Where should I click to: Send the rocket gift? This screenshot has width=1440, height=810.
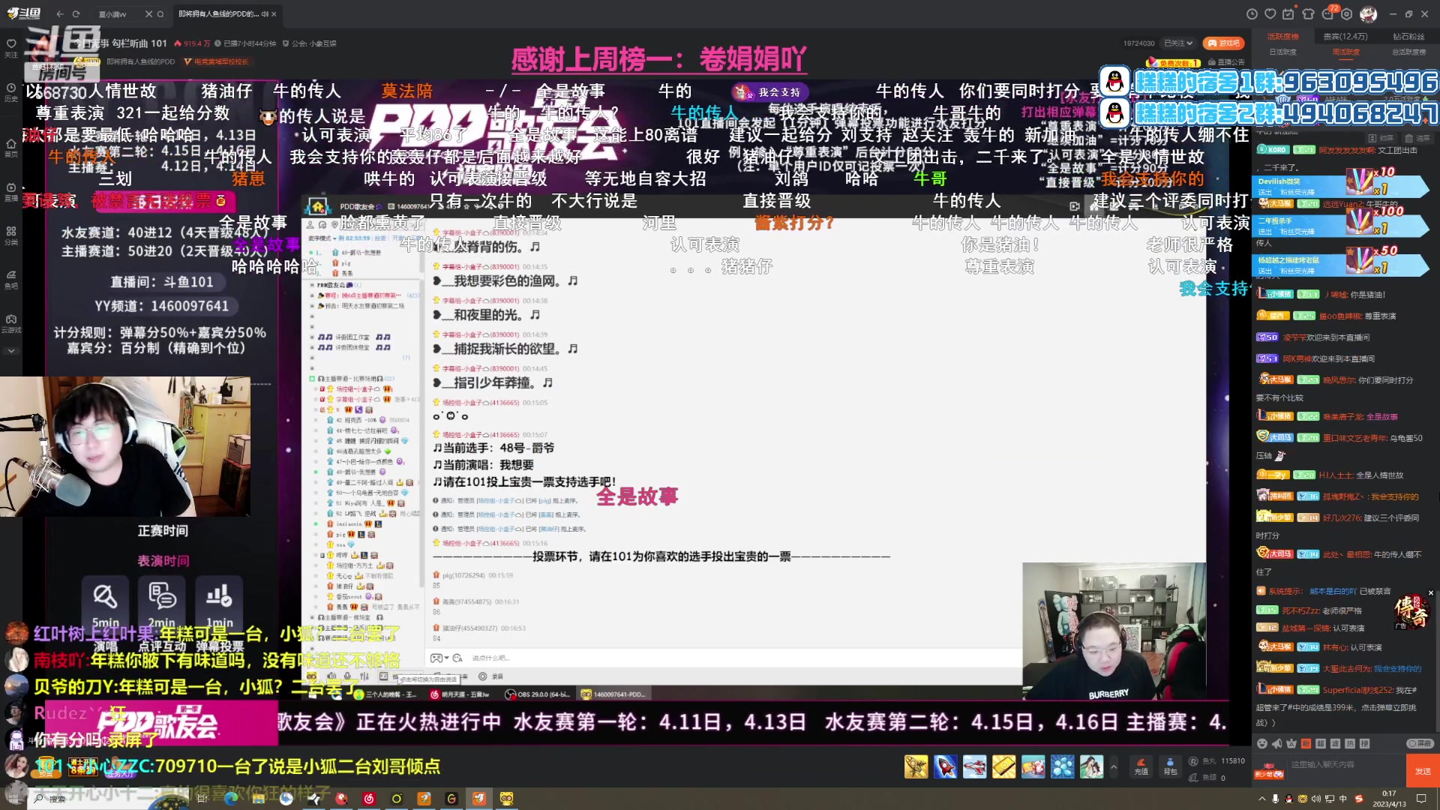tap(945, 766)
